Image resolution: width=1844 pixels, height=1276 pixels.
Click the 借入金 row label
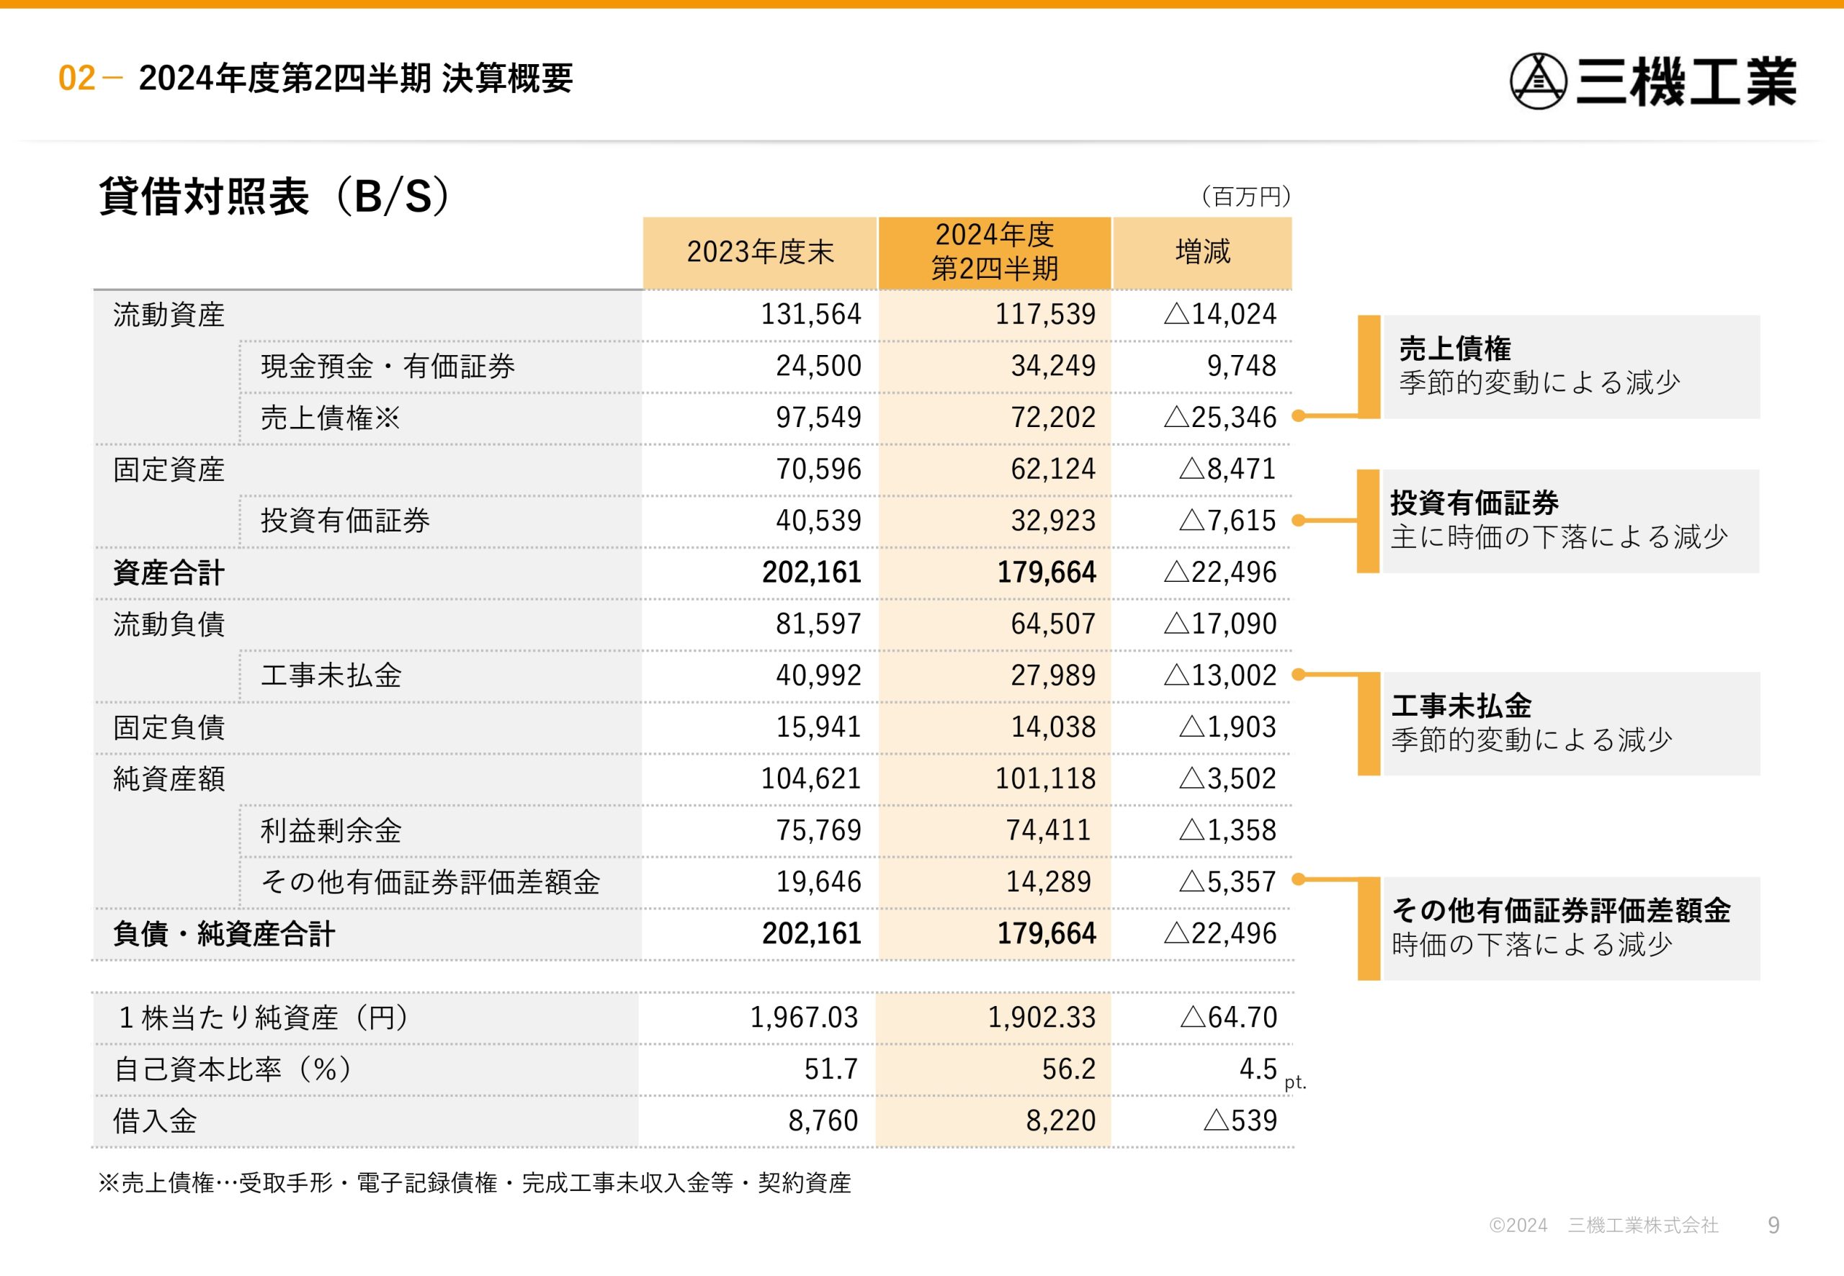[x=154, y=1121]
